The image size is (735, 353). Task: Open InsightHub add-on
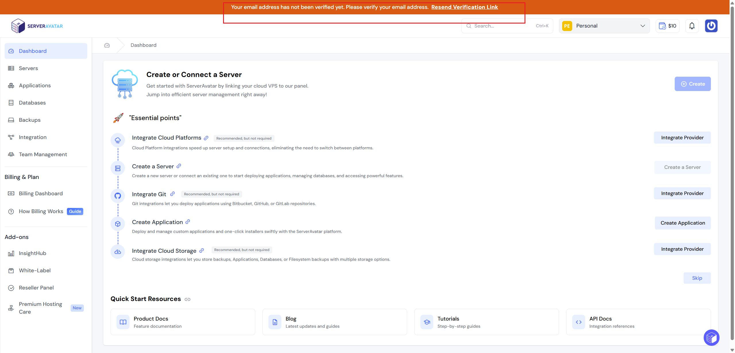click(46, 253)
